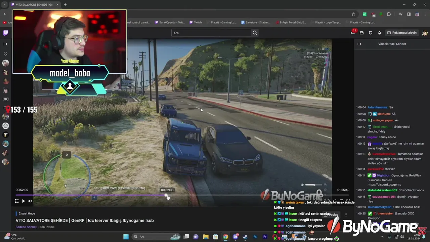Click video seek bar at 00:52:33

166,195
